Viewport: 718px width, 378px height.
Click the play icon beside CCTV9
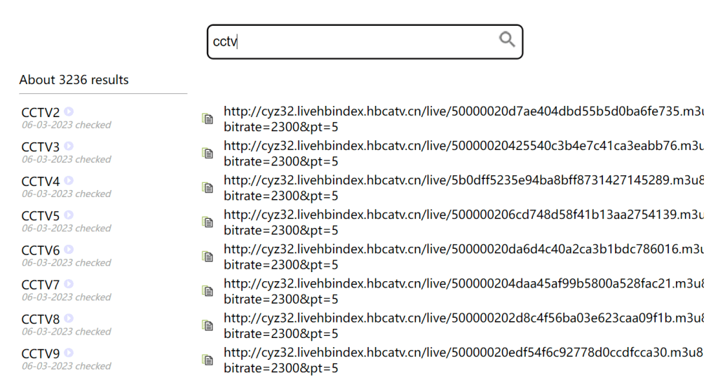click(69, 352)
